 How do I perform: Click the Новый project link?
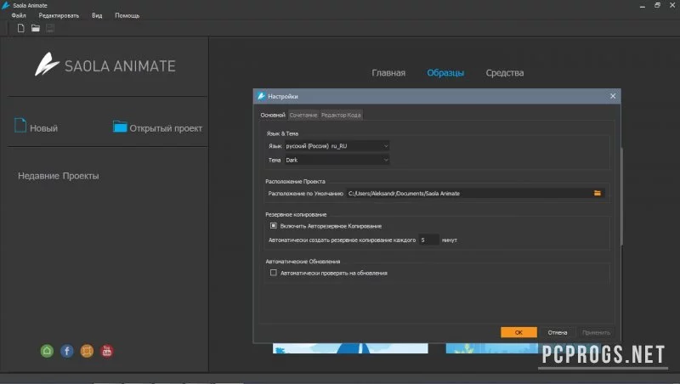tap(44, 128)
